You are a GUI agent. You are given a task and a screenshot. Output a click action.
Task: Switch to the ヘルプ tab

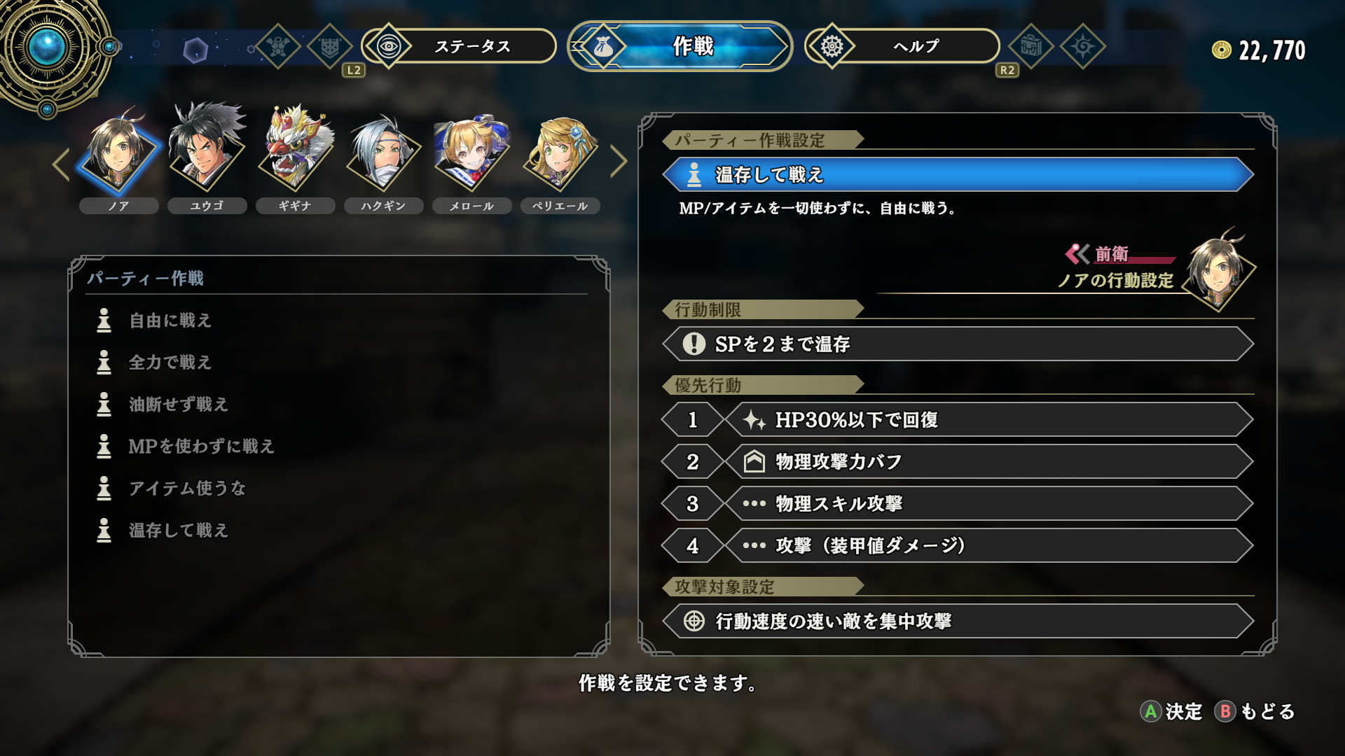click(902, 46)
